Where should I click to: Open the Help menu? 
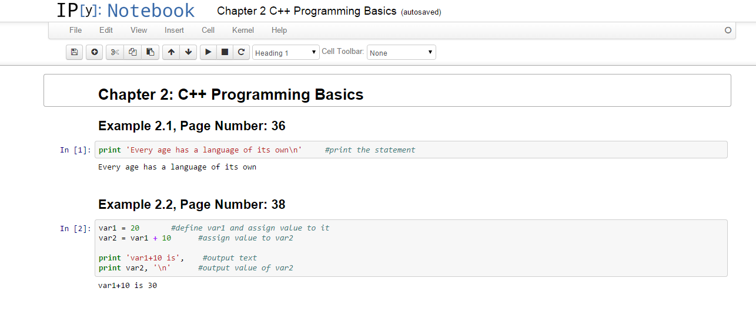pyautogui.click(x=279, y=30)
